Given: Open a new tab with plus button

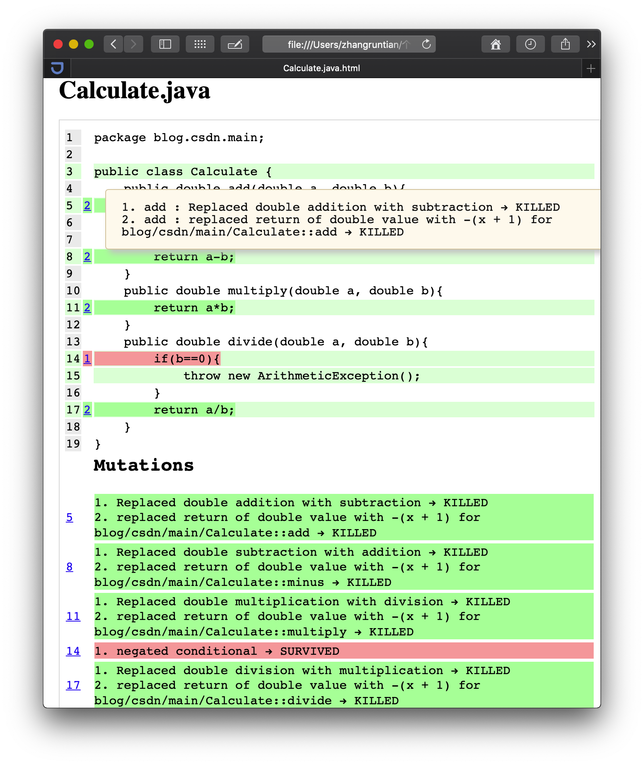Looking at the screenshot, I should click(591, 68).
